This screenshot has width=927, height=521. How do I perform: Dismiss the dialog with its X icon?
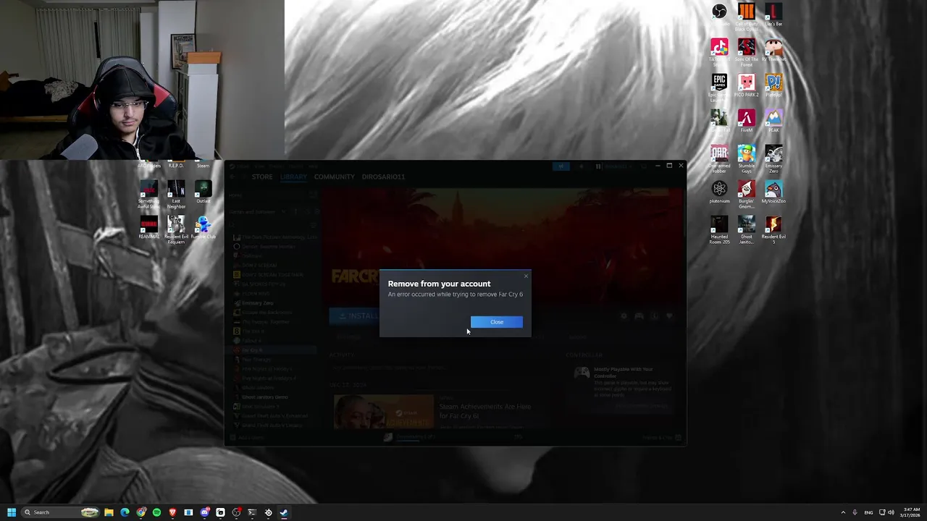pyautogui.click(x=526, y=276)
